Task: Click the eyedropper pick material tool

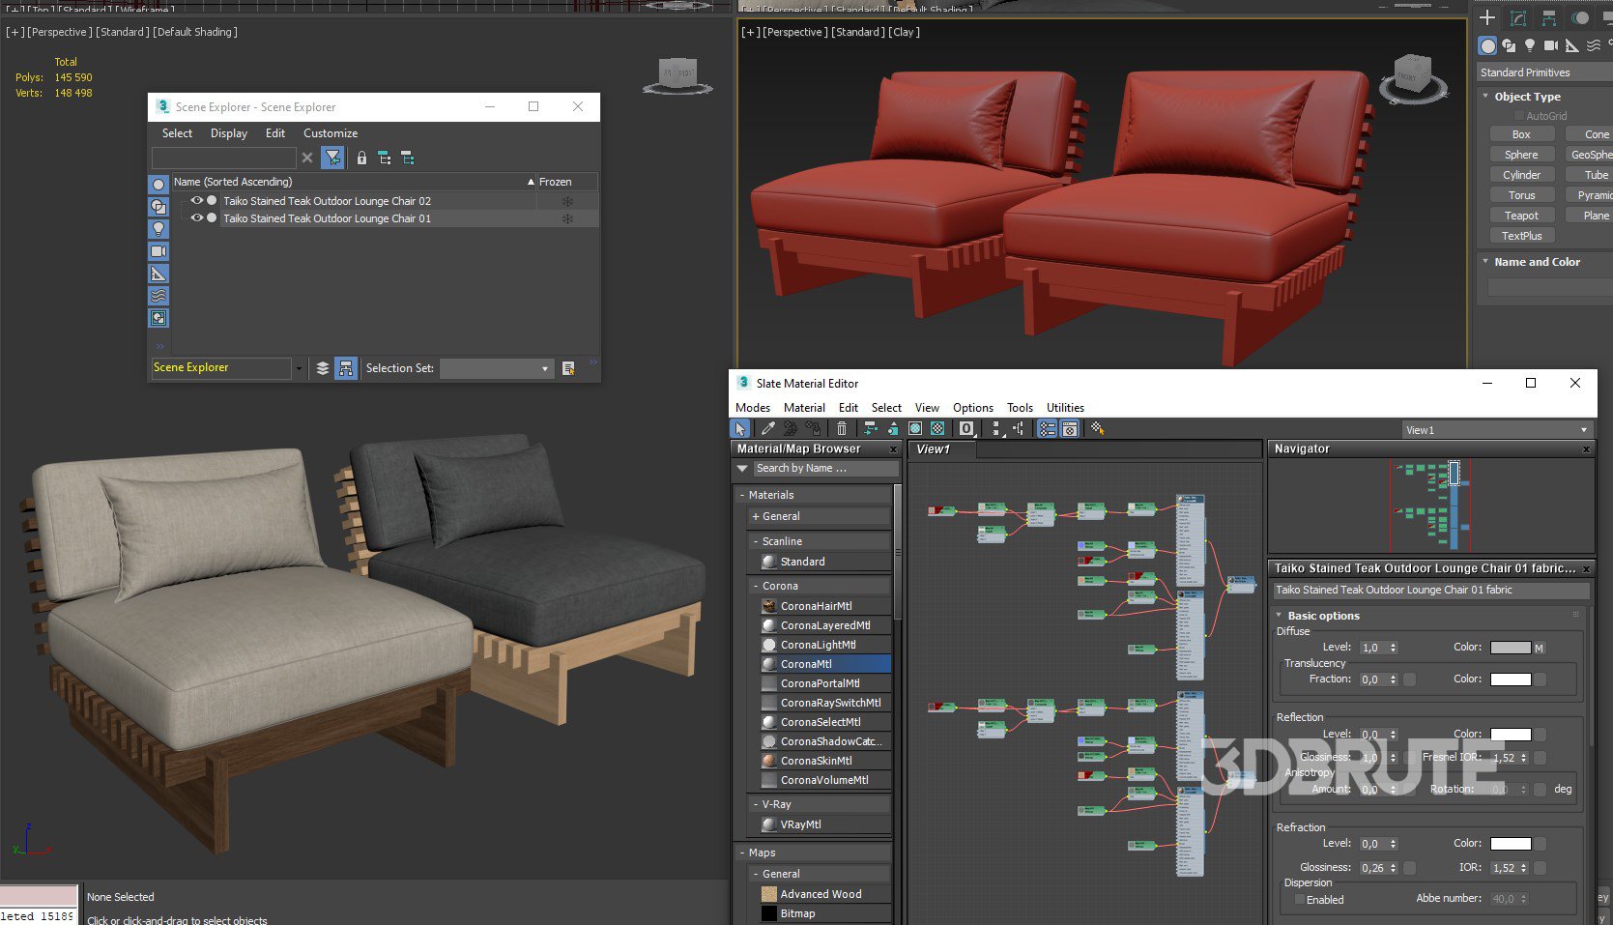Action: point(767,428)
